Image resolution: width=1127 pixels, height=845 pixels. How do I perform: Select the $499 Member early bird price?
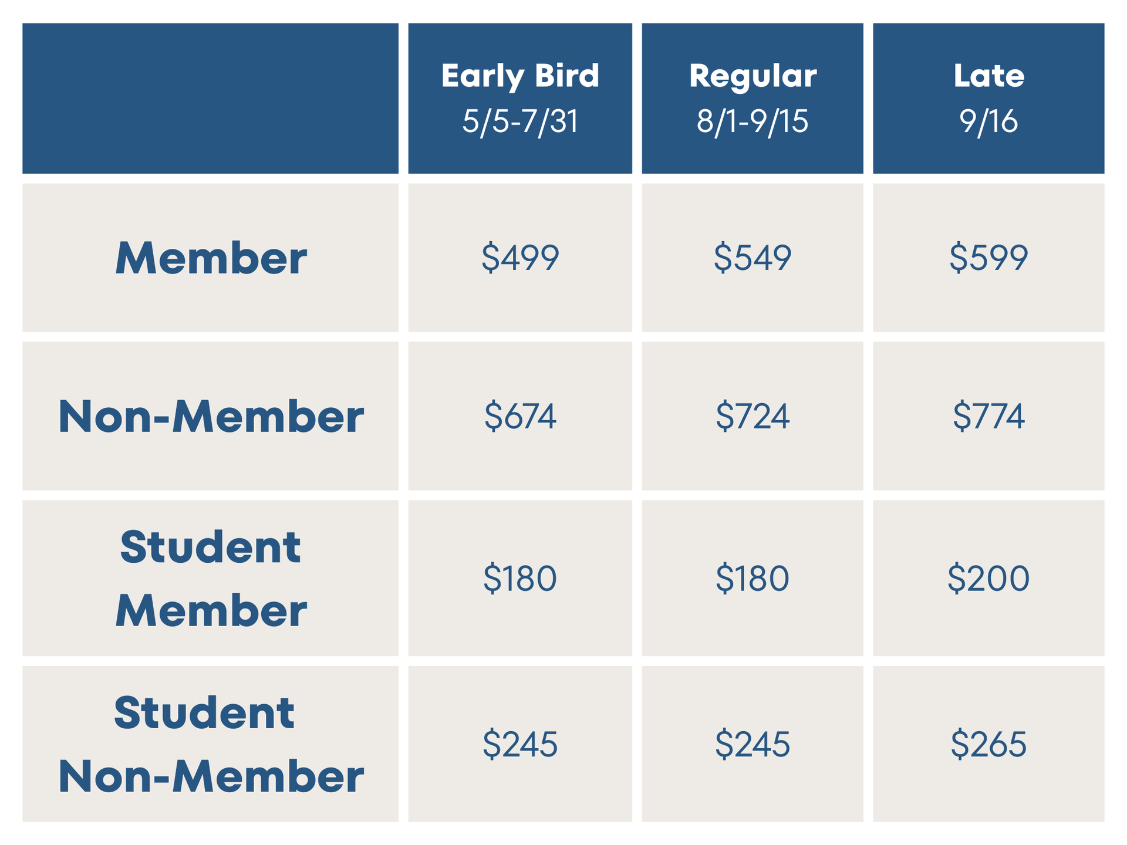[520, 258]
